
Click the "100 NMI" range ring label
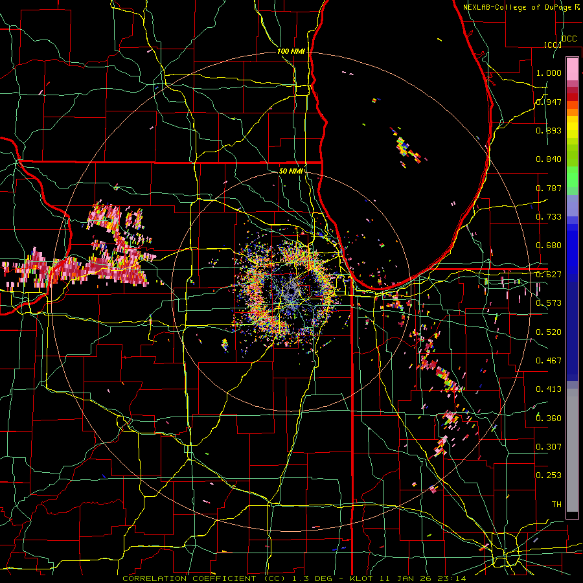tap(291, 51)
